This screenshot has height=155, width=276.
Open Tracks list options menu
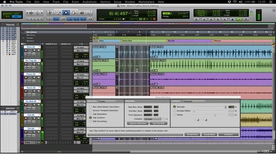click(18, 25)
